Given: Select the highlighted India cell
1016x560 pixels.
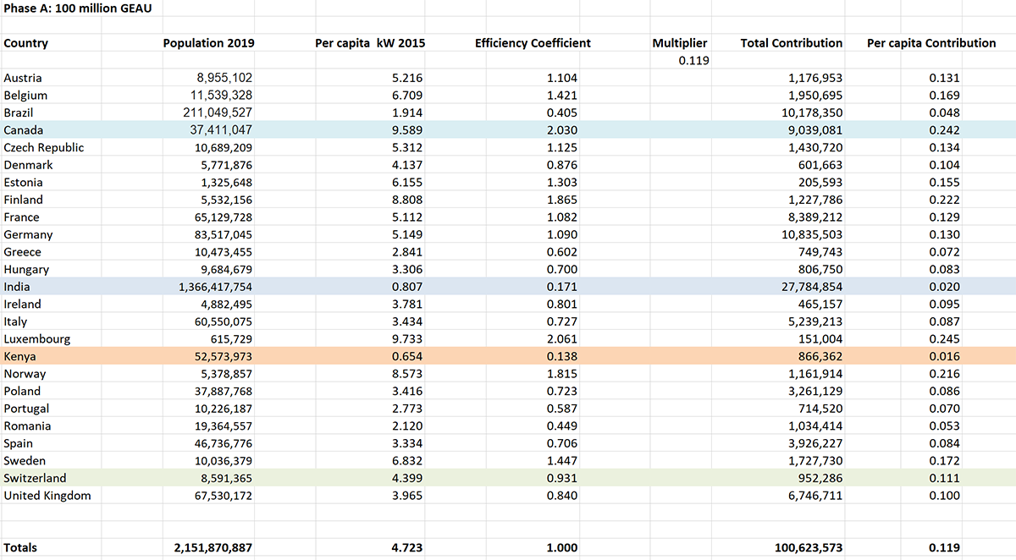Looking at the screenshot, I should [17, 287].
